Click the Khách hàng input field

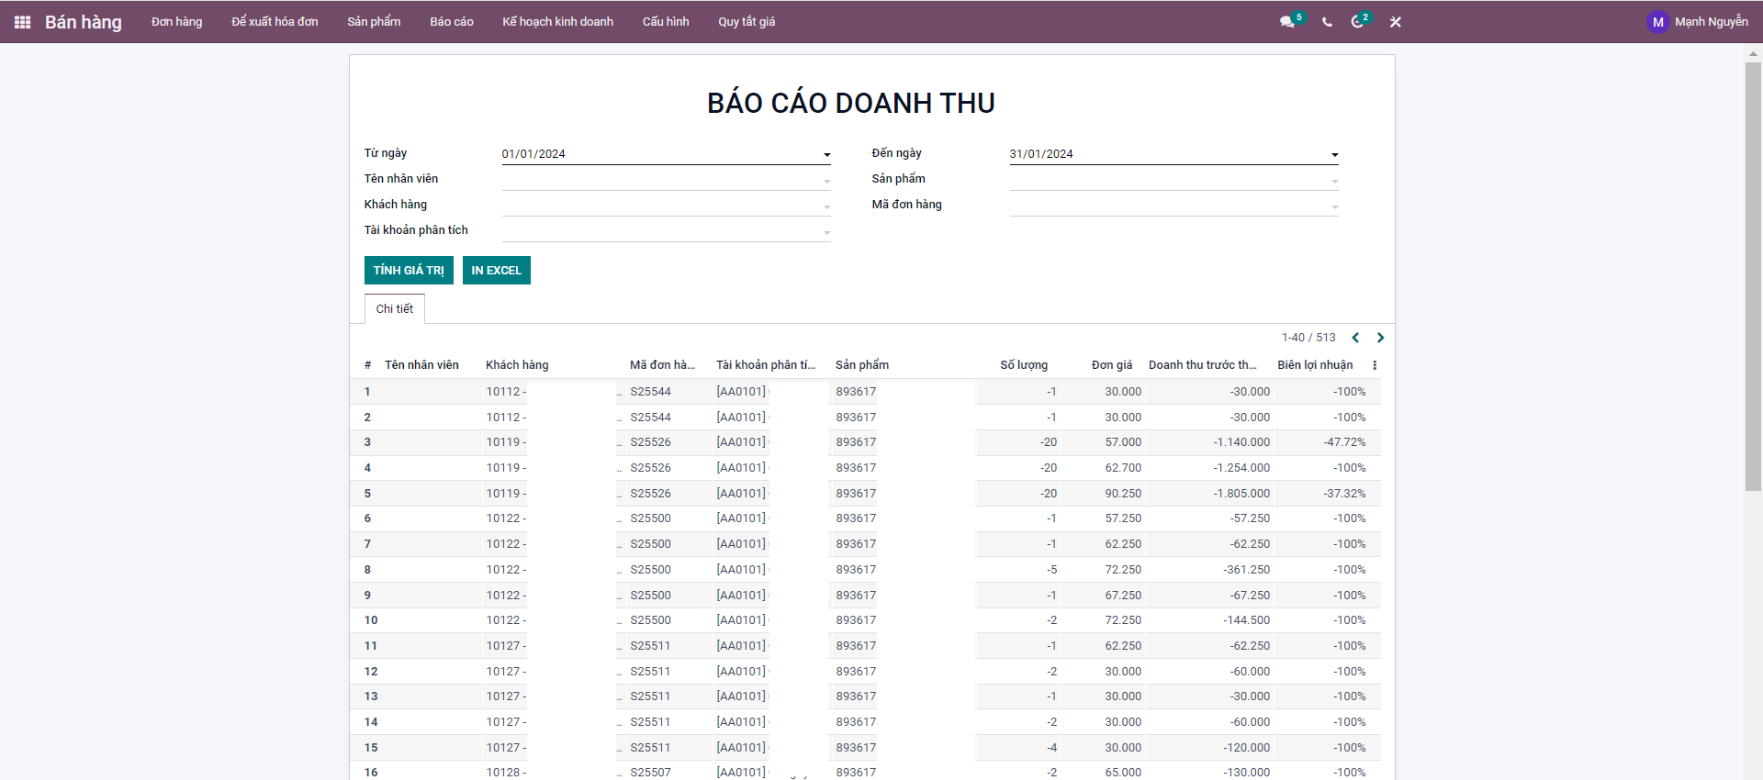(661, 206)
